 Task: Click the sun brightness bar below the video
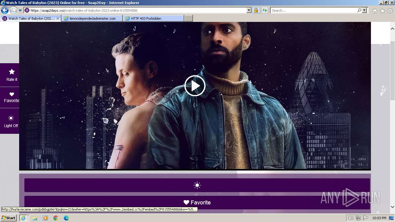197,185
